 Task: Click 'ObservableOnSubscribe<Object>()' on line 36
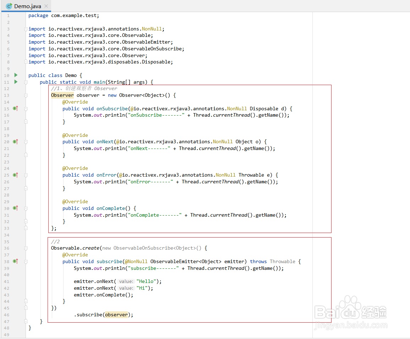point(157,248)
